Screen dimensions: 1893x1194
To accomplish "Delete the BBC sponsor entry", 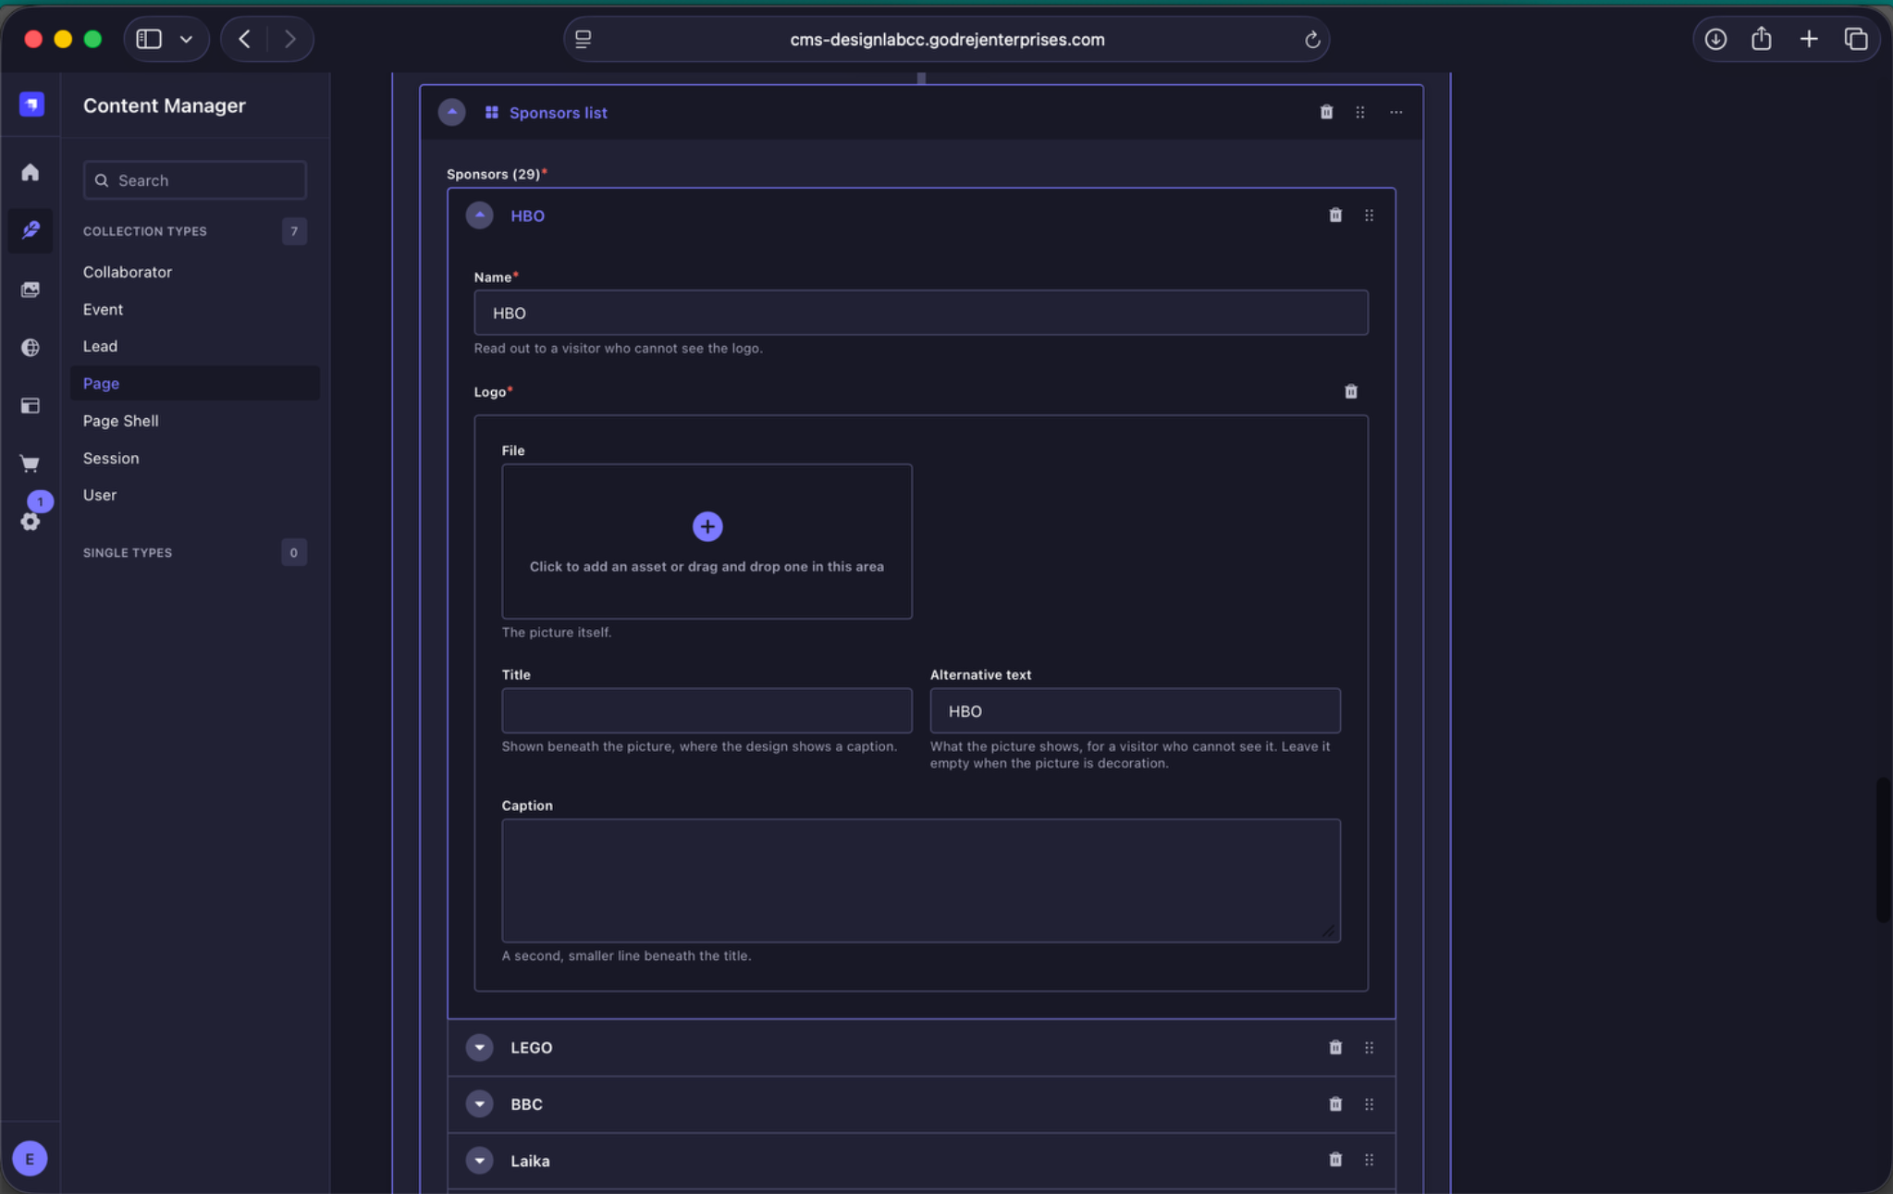I will point(1335,1103).
